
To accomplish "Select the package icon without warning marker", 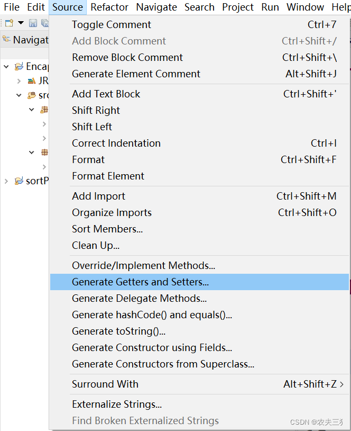I will (x=44, y=152).
